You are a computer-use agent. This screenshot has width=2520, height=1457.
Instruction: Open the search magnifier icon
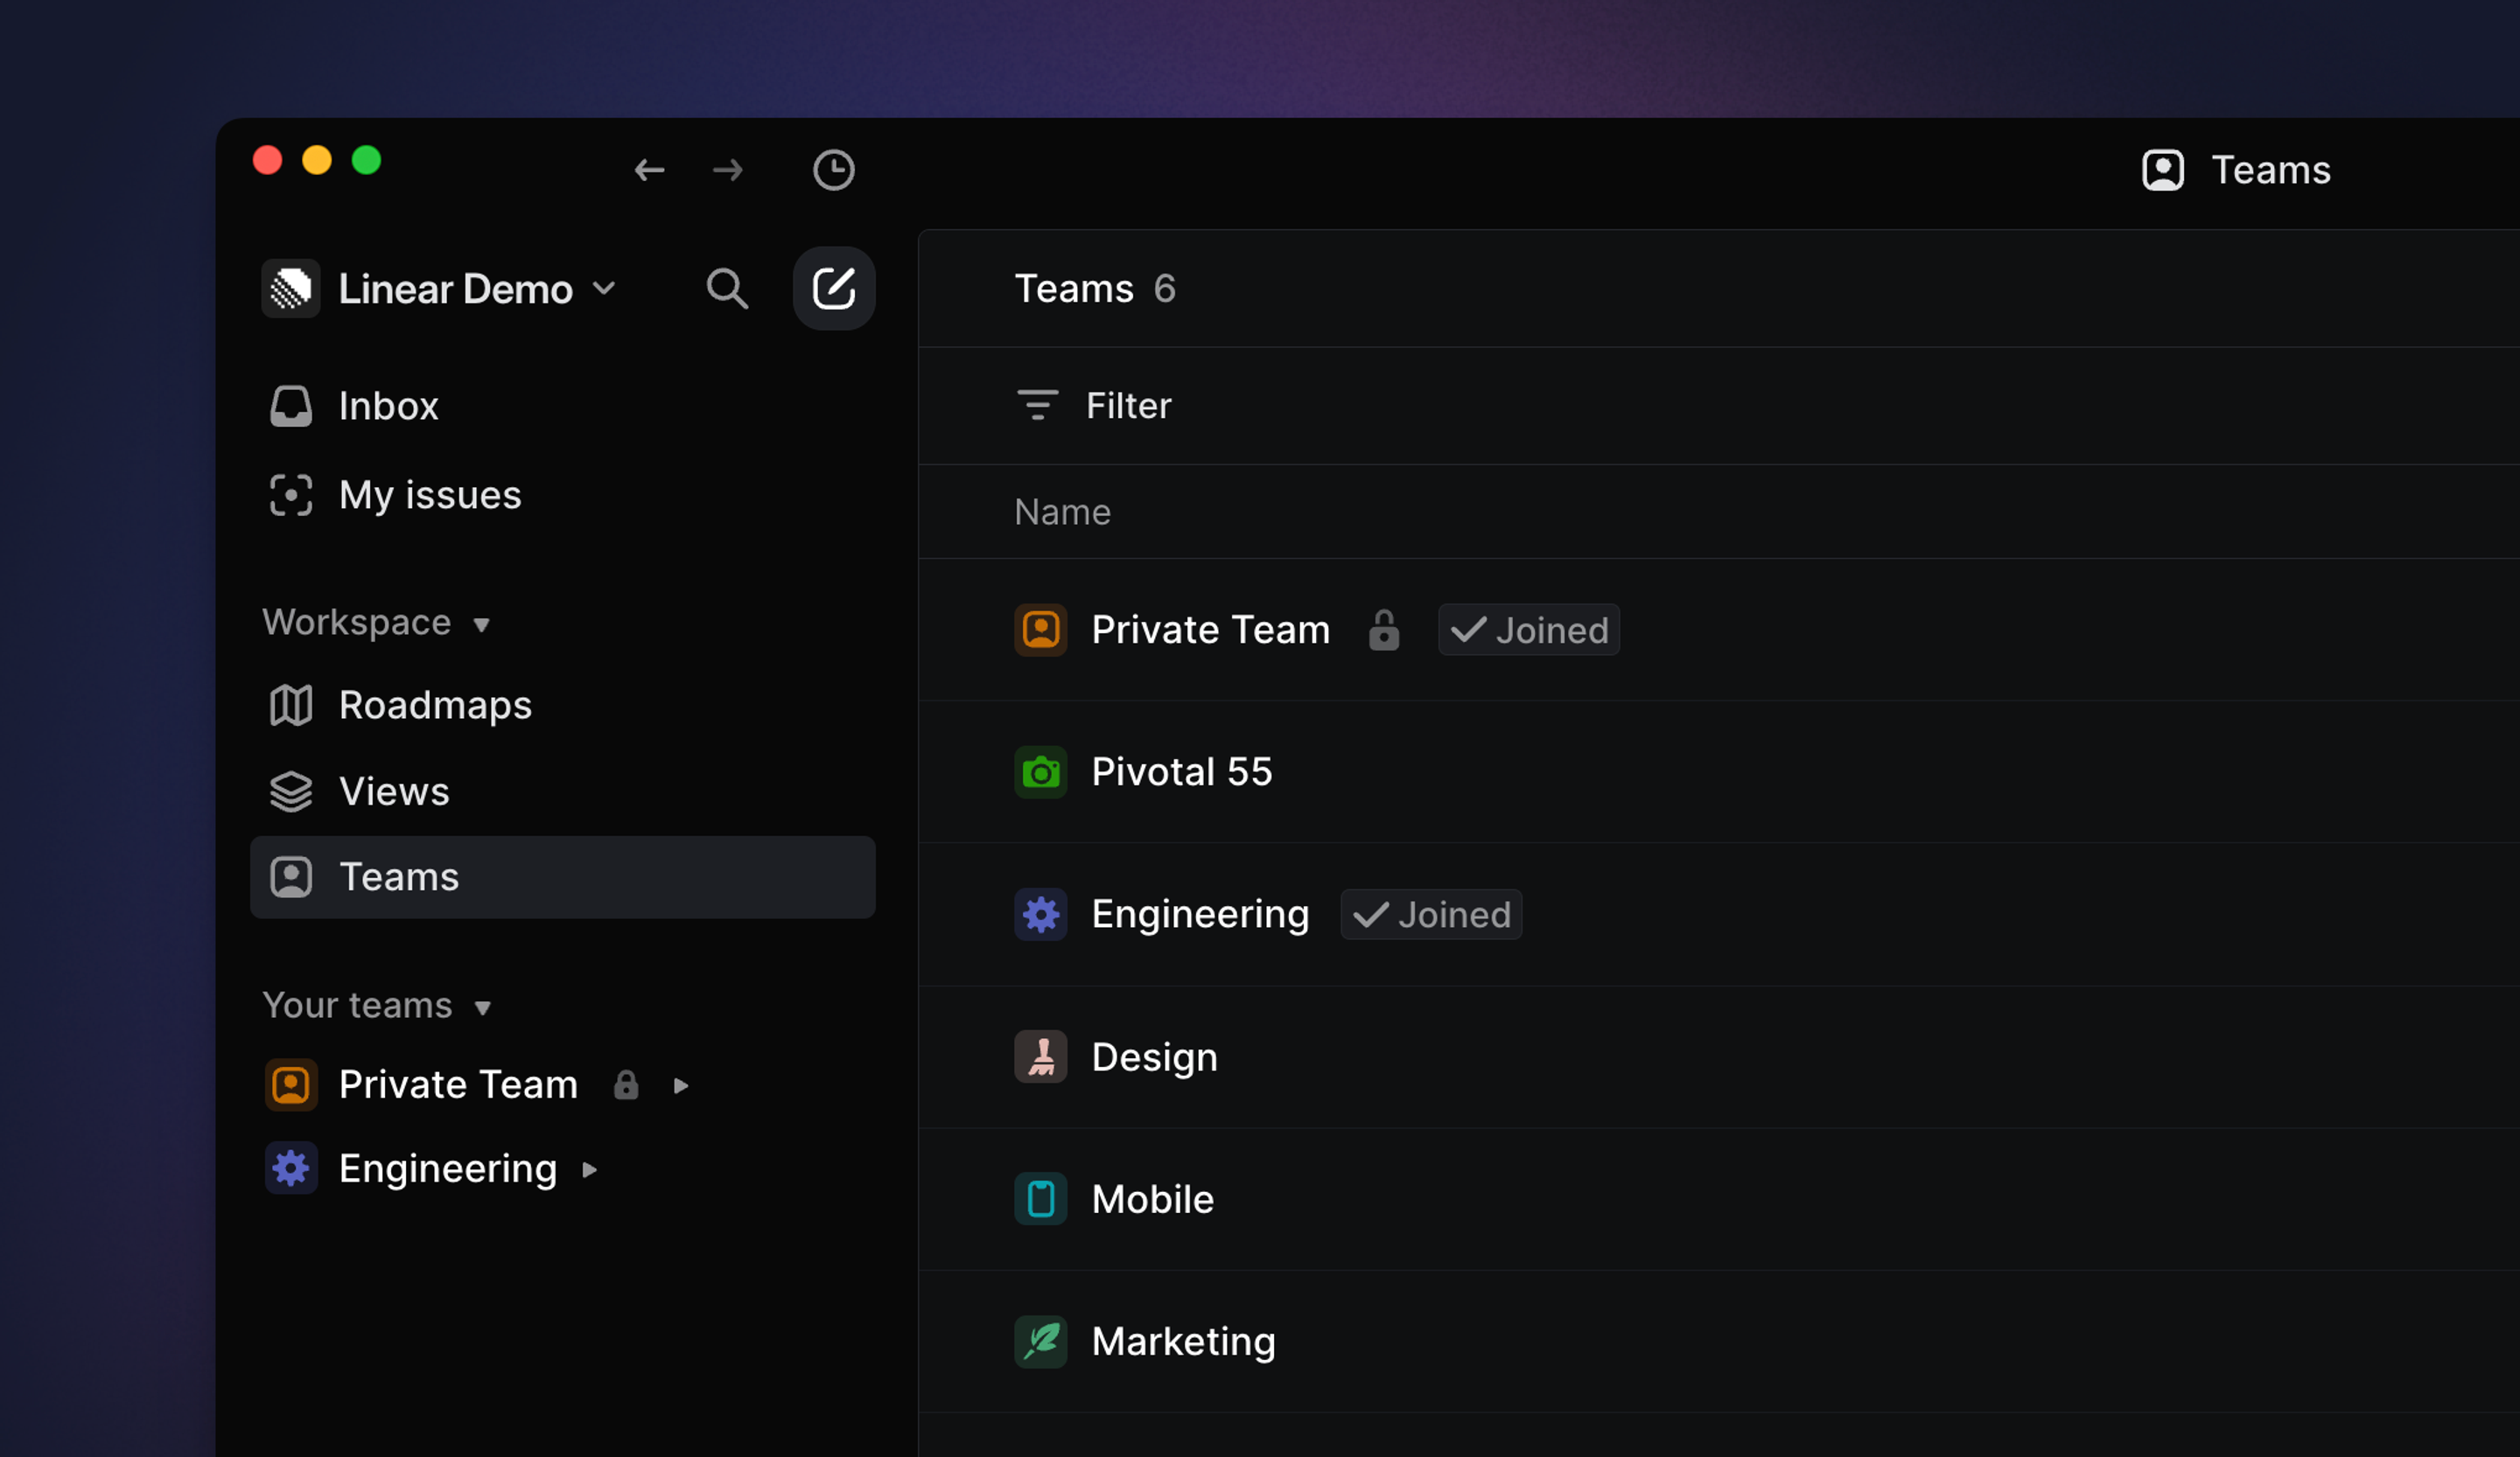tap(727, 289)
